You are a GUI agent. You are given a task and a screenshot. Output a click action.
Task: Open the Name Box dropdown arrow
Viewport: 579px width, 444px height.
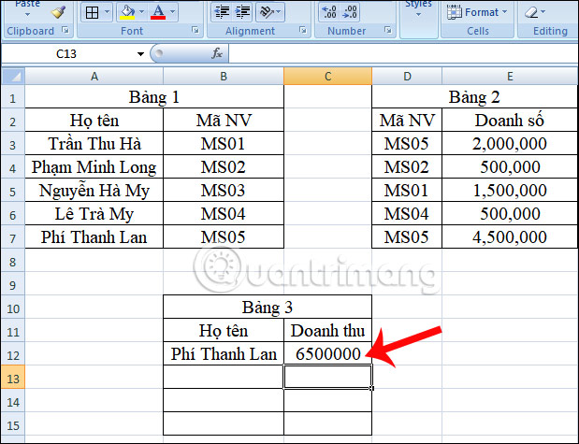coord(140,54)
